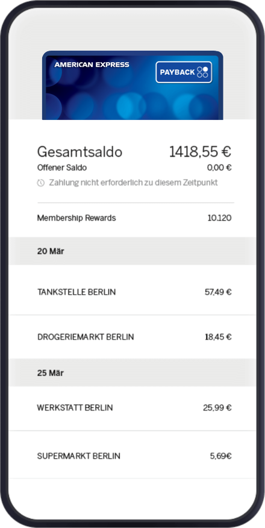Click the clock icon beside Zahlung notice
265x528 pixels.
41,183
